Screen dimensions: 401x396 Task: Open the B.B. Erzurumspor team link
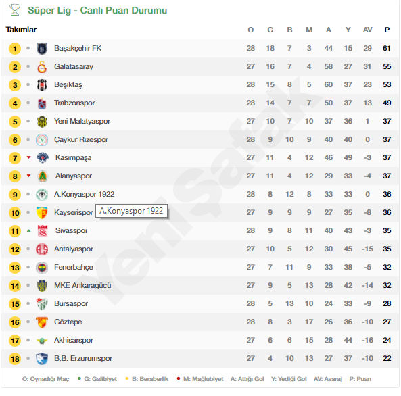pos(83,358)
